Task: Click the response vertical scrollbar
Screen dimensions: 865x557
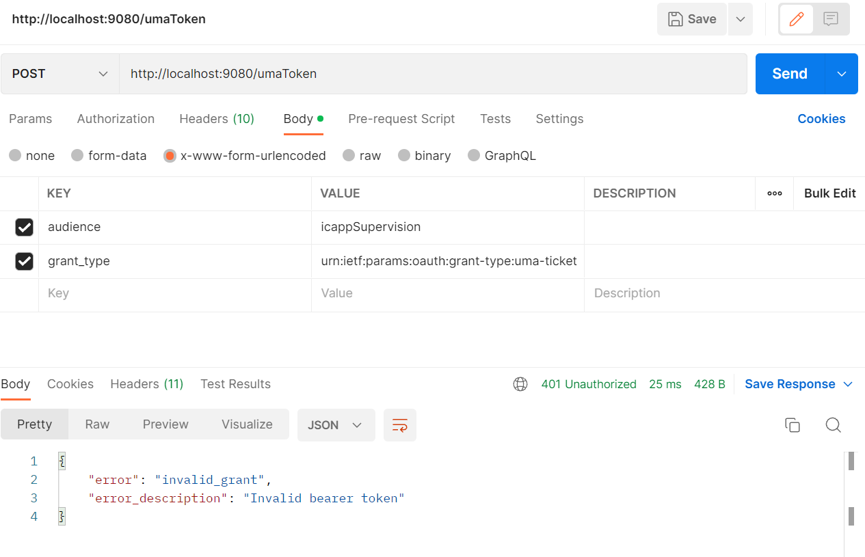Action: coord(851,489)
